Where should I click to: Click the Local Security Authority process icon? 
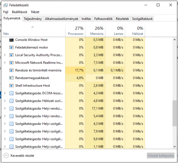[11, 55]
